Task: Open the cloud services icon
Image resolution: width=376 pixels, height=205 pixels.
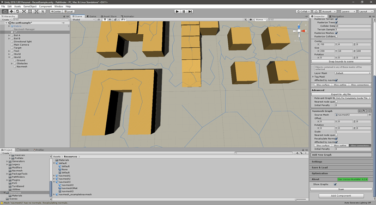Action: coord(316,11)
